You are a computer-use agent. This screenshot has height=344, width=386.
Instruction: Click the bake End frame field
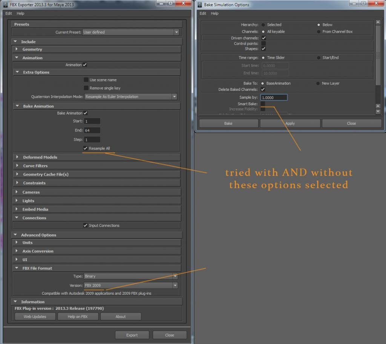(92, 130)
